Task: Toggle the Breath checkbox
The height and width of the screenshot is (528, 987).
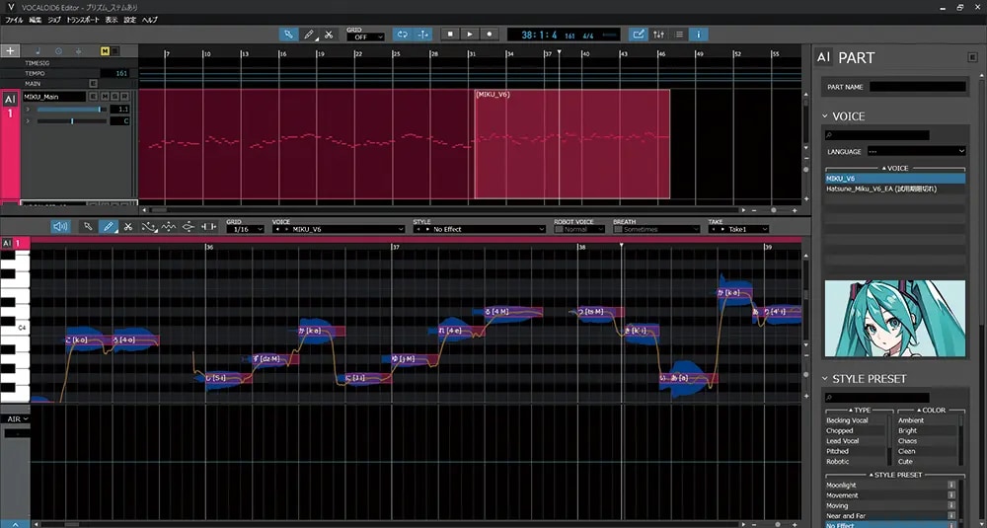Action: pos(618,229)
